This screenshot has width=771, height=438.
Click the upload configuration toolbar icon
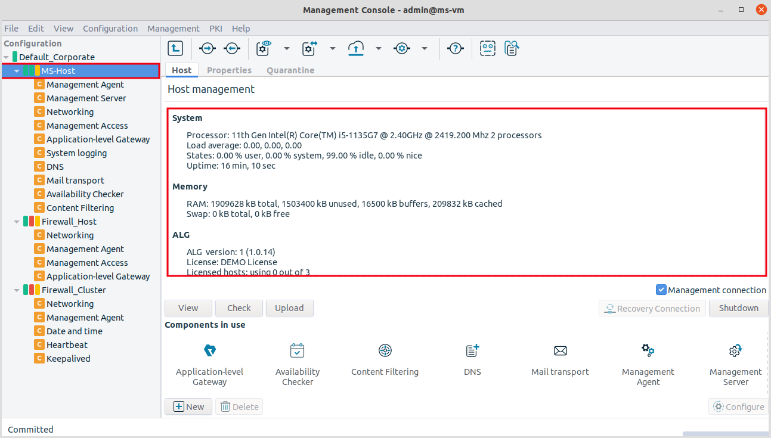(x=356, y=48)
